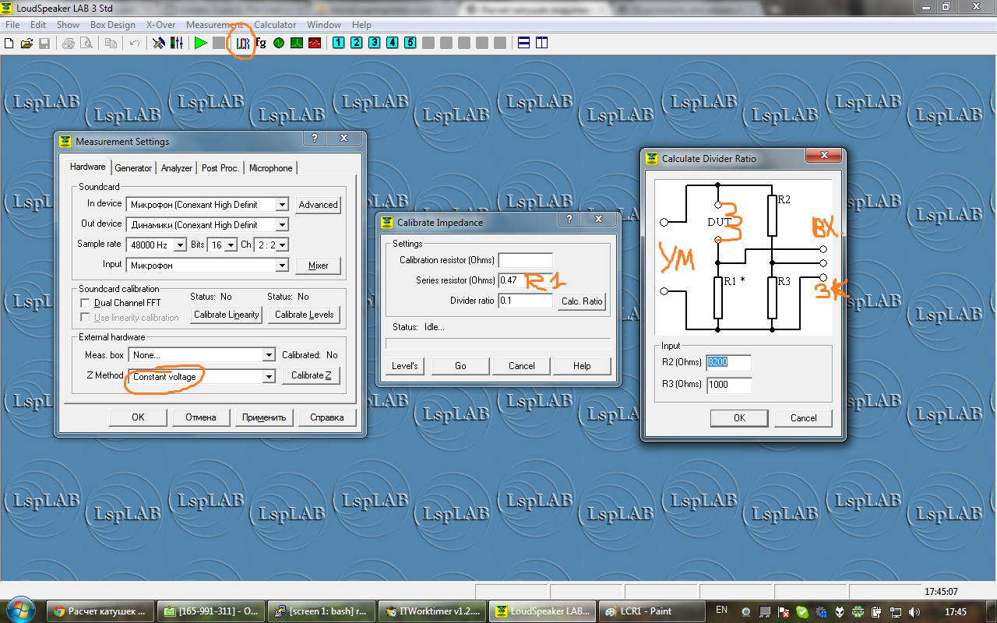This screenshot has width=997, height=623.
Task: Start measurement with green play icon
Action: click(x=200, y=43)
